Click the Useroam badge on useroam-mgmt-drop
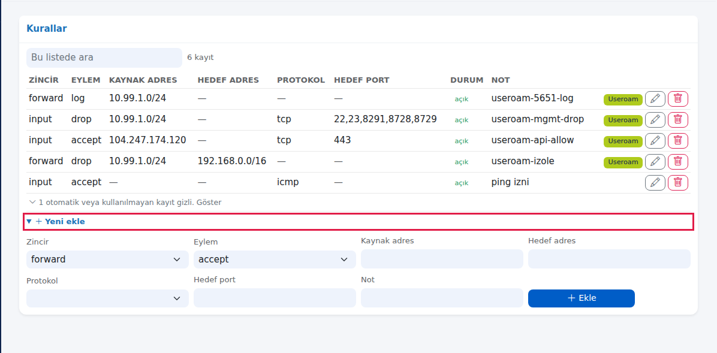Screen dimensions: 717x353 [x=623, y=120]
